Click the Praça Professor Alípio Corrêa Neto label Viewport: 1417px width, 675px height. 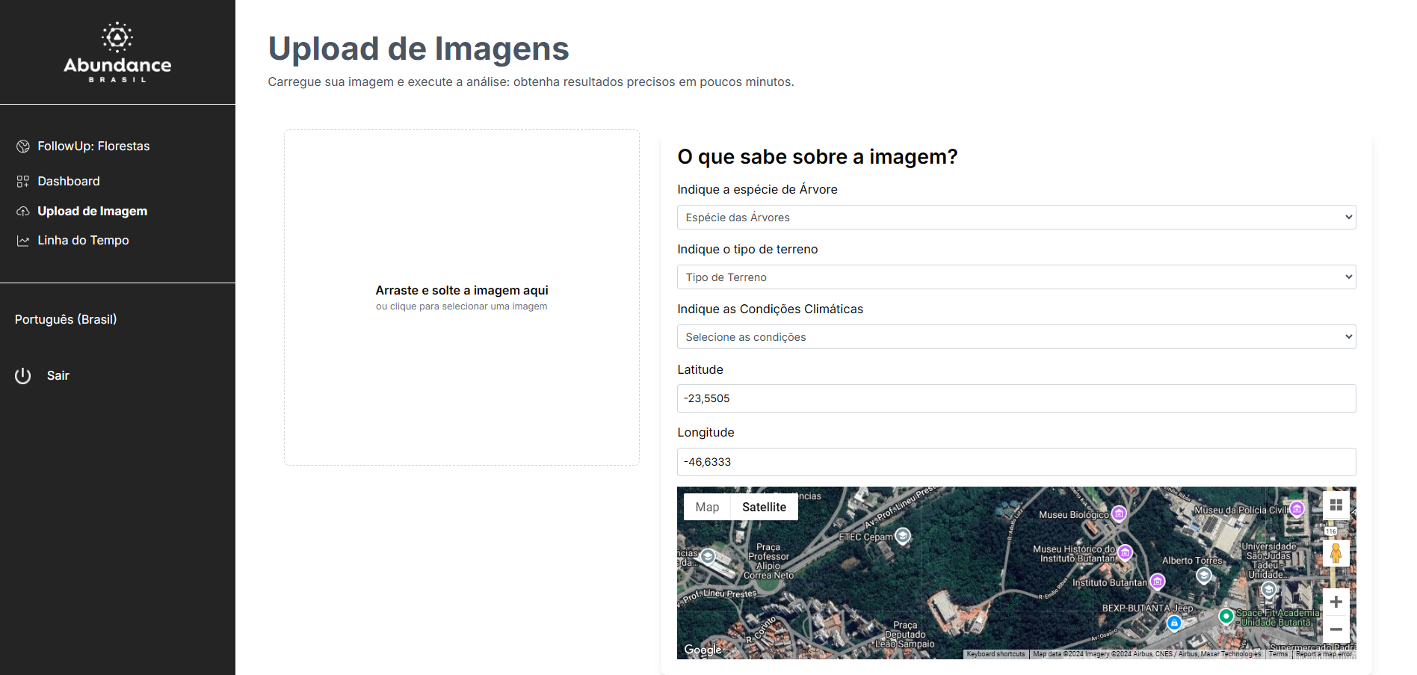point(769,561)
